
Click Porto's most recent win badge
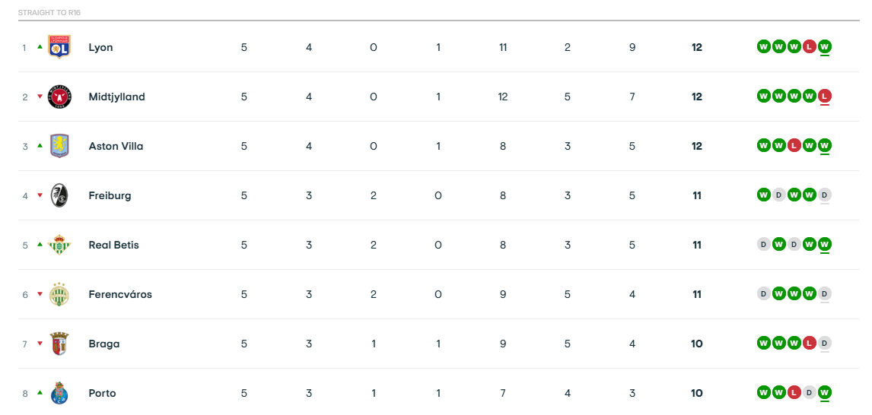tap(825, 393)
